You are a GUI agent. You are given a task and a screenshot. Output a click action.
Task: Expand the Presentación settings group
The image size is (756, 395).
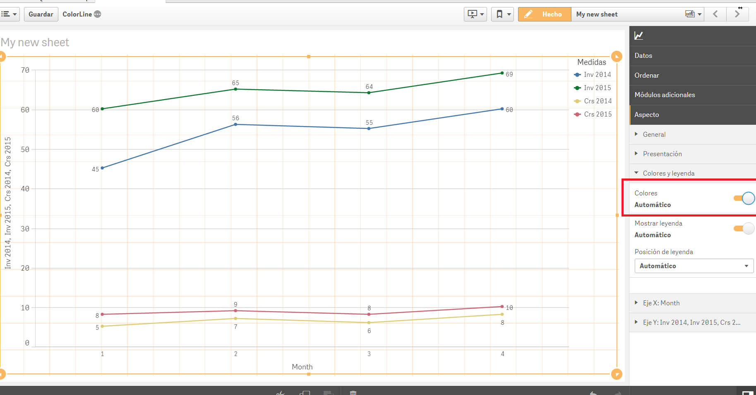pyautogui.click(x=693, y=154)
